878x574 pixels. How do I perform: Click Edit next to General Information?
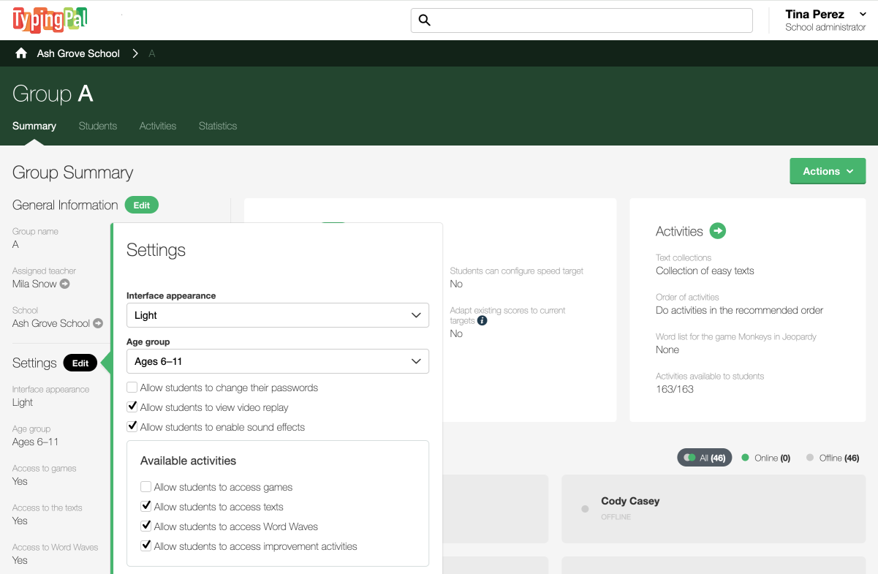(141, 205)
